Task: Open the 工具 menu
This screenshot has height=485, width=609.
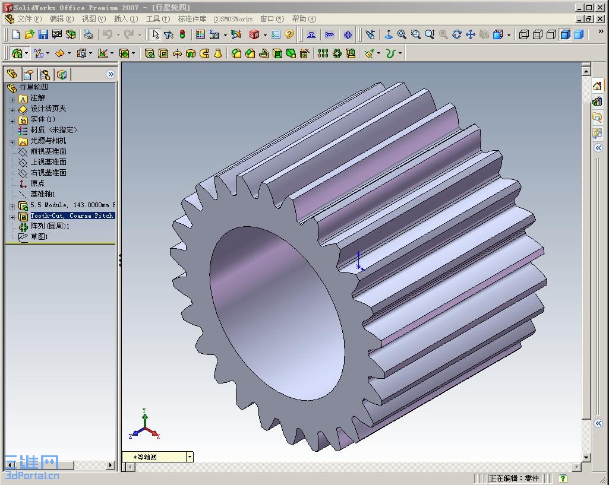Action: click(x=157, y=18)
